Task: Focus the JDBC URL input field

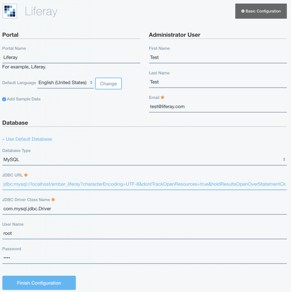Action: tap(144, 184)
